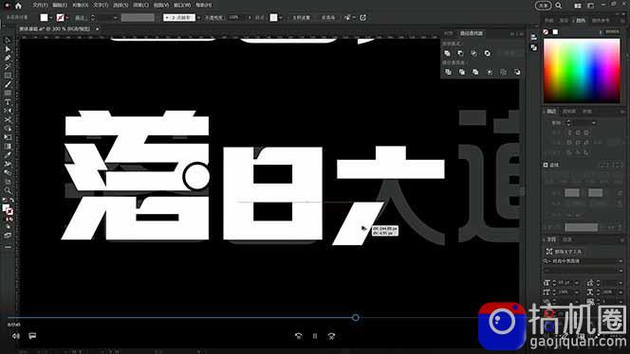Click 首选项 button
Image resolution: width=630 pixels, height=354 pixels.
328,18
